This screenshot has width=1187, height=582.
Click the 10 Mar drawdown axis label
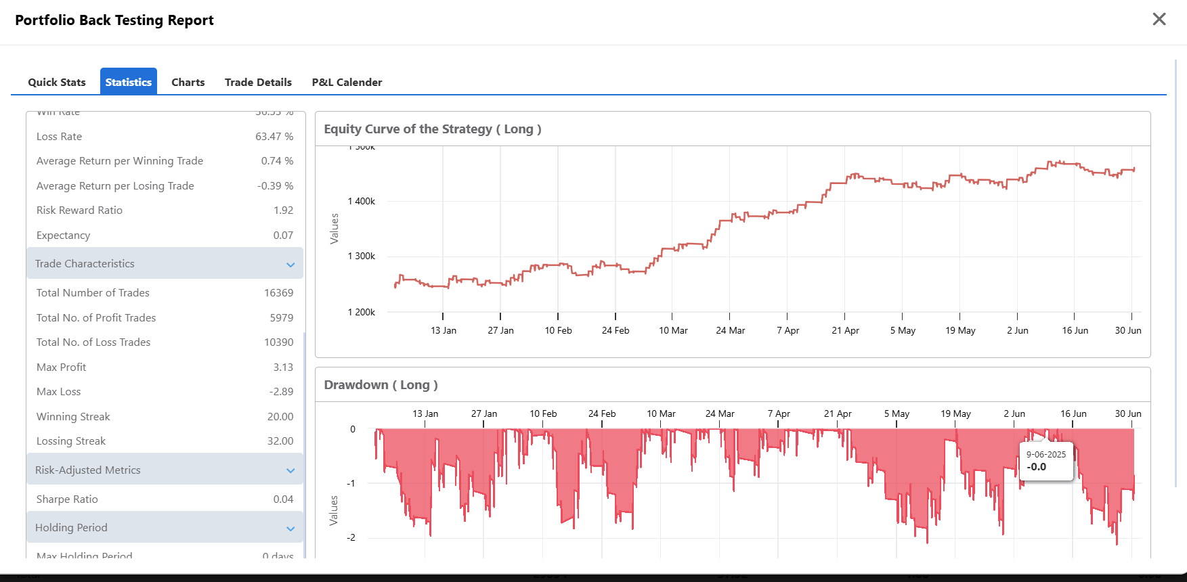pyautogui.click(x=661, y=413)
